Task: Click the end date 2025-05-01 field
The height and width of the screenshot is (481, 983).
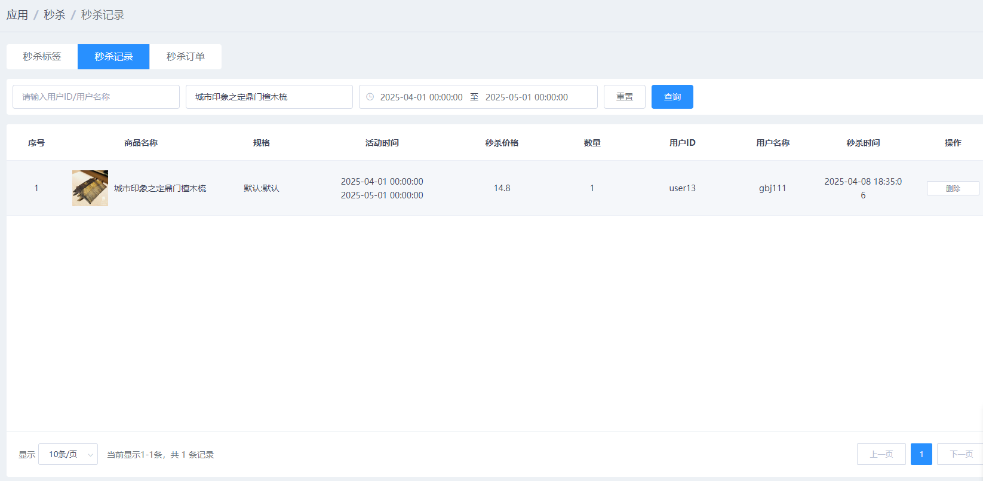Action: click(x=526, y=97)
